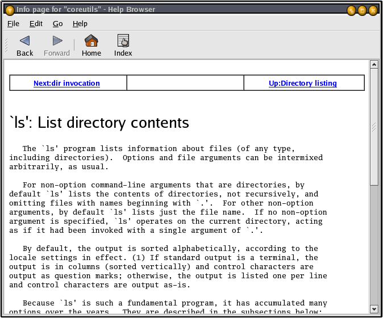383x318 pixels.
Task: Click the toolbar drag handle grip
Action: [x=6, y=45]
